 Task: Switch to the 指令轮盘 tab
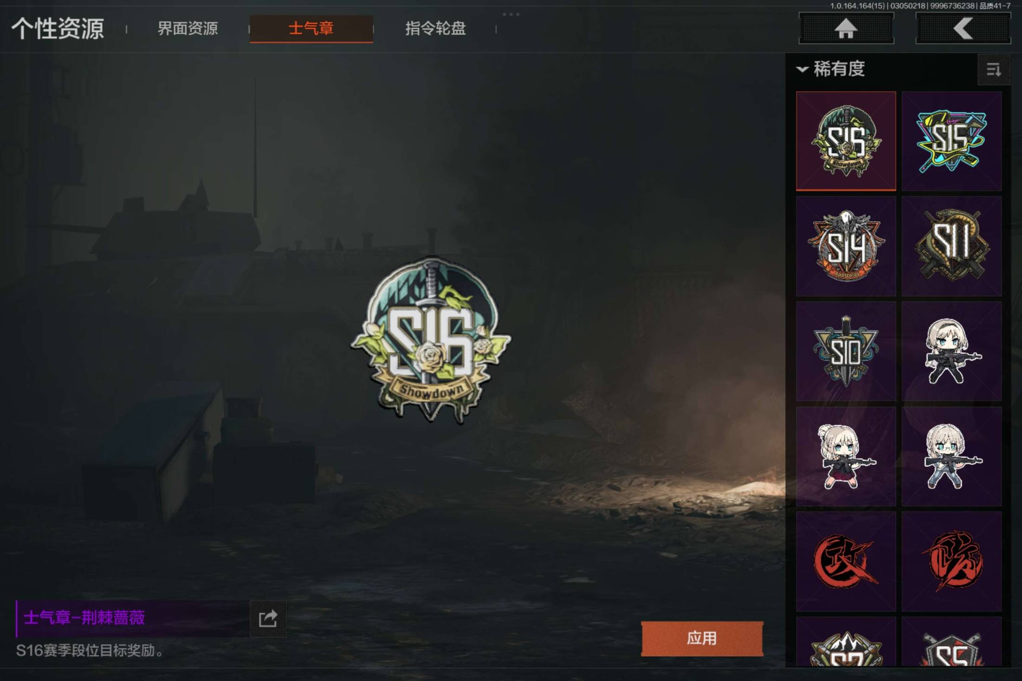(435, 29)
